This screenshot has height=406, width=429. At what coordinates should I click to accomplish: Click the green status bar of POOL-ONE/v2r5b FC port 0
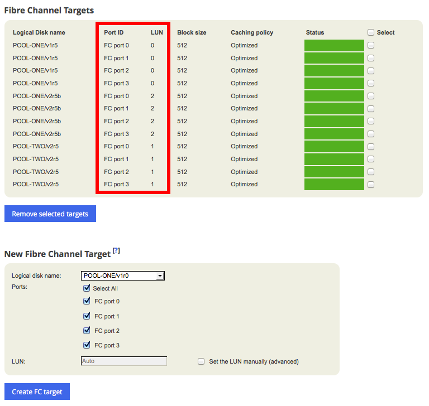pos(334,96)
